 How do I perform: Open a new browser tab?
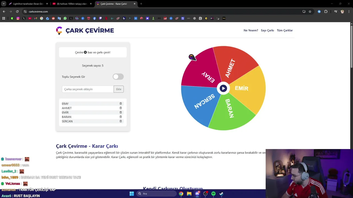pyautogui.click(x=141, y=4)
